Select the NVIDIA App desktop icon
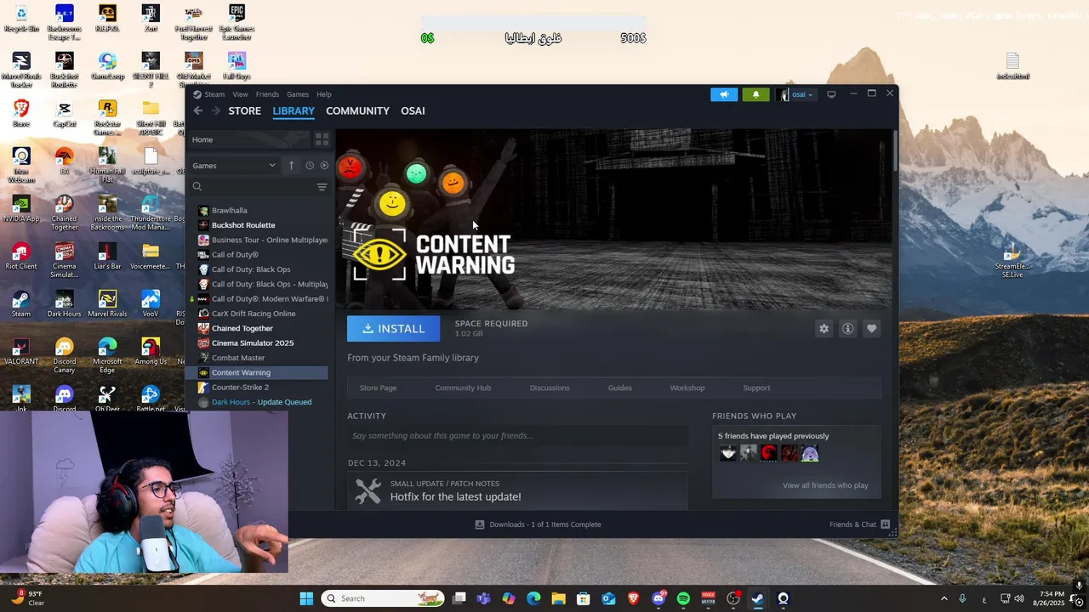 (x=21, y=208)
